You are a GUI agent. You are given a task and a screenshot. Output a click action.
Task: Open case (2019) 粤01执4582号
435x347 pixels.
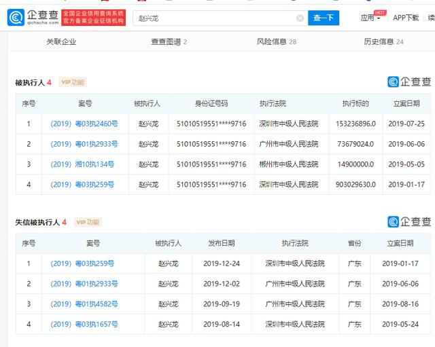point(84,304)
